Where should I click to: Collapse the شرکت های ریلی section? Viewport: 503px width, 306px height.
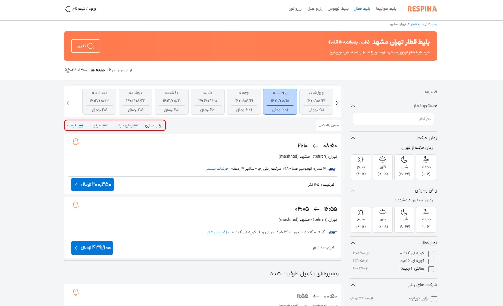tap(353, 285)
